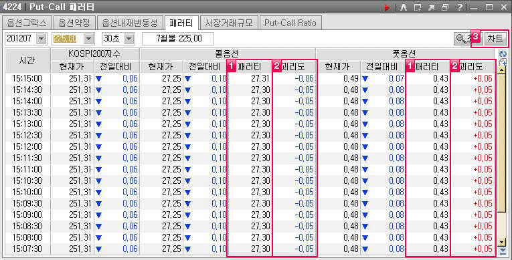Click the blue refresh arrows icon
Viewport: 512px width, 260px height.
503,54
